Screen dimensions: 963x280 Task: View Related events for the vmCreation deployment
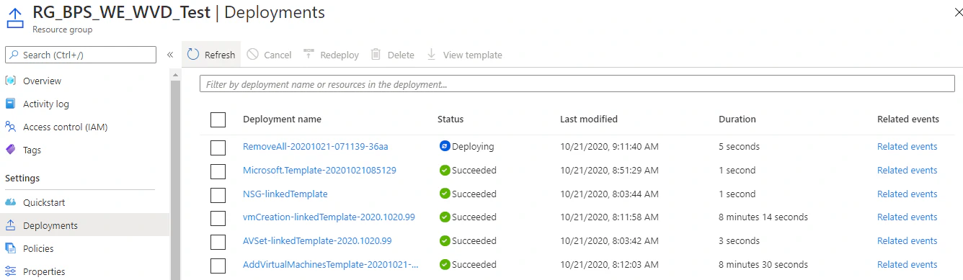click(907, 217)
